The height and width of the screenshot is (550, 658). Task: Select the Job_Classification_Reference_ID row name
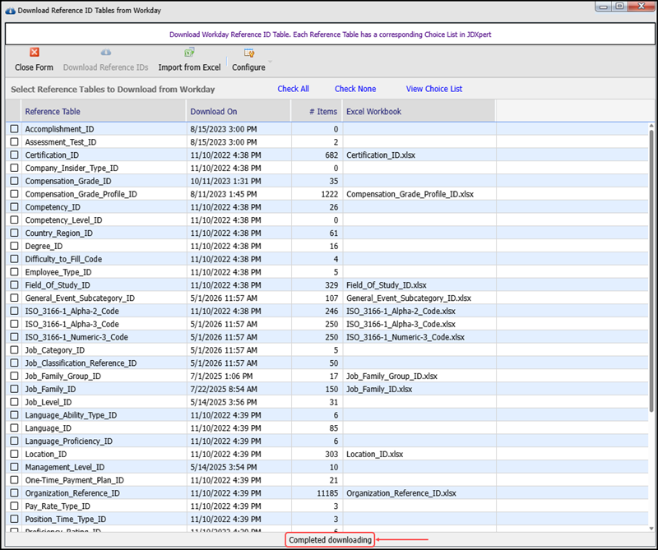click(81, 363)
